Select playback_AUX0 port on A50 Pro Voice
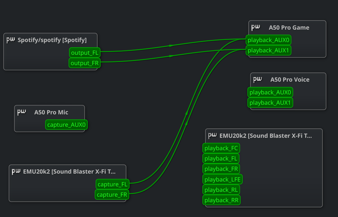 click(x=270, y=92)
